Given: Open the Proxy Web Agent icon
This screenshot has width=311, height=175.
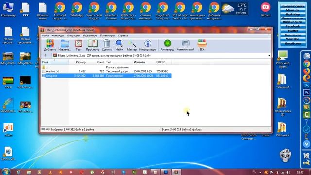Looking at the screenshot, I should click(283, 59).
